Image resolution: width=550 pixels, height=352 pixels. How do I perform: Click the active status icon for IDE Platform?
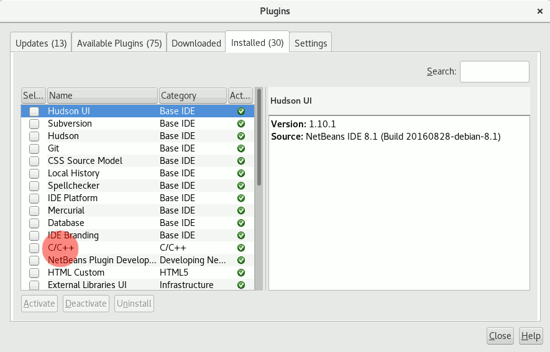(241, 198)
